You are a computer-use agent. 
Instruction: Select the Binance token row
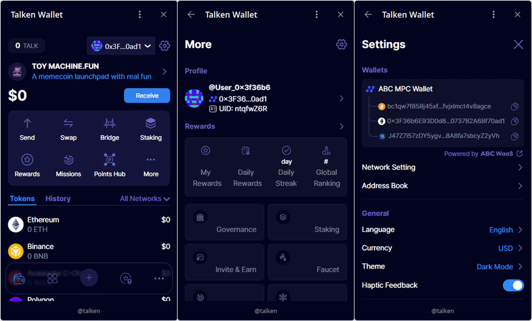pyautogui.click(x=89, y=251)
